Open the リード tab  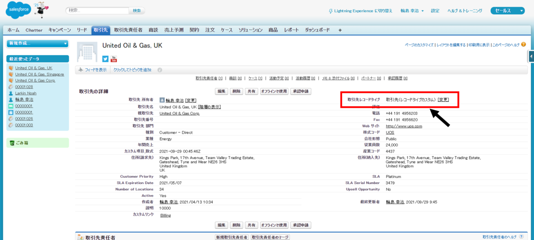pyautogui.click(x=82, y=30)
